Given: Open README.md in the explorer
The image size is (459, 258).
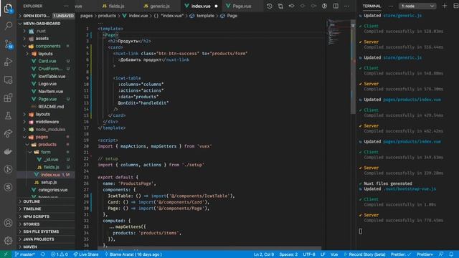Looking at the screenshot, I should tap(51, 107).
